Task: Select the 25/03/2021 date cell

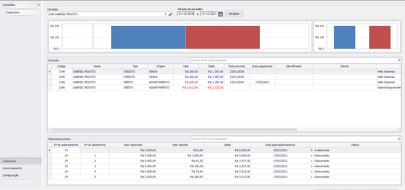Action: pos(280,150)
